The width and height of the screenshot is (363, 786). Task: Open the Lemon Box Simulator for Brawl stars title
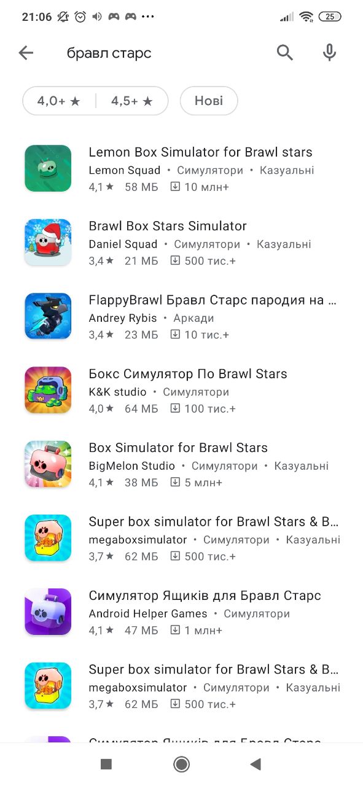[201, 152]
